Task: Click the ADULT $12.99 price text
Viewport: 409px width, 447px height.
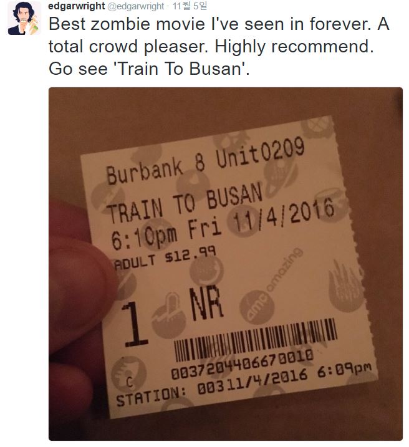Action: click(x=165, y=258)
